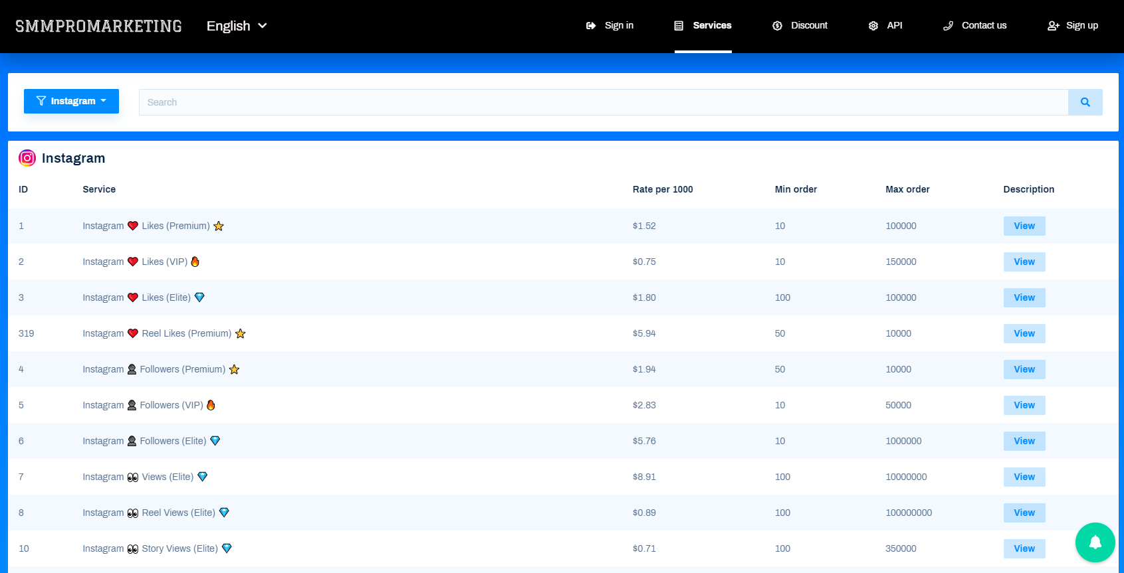Click the fire icon in Followers (VIP) row
Image resolution: width=1124 pixels, height=573 pixels.
coord(211,405)
